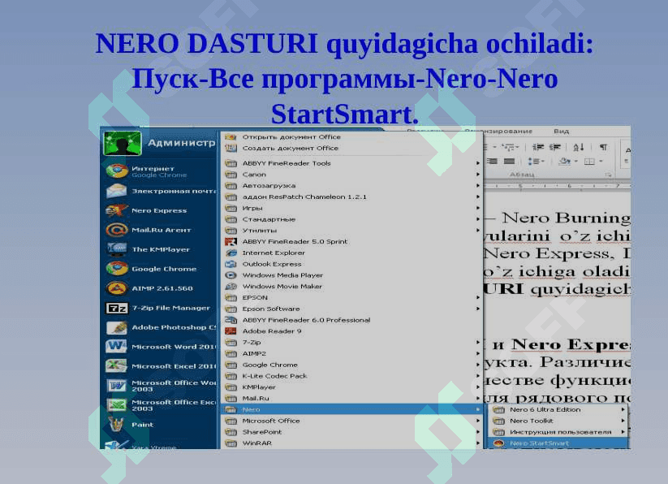Open AIMP 2.61.560 player
This screenshot has height=484, width=668.
160,288
